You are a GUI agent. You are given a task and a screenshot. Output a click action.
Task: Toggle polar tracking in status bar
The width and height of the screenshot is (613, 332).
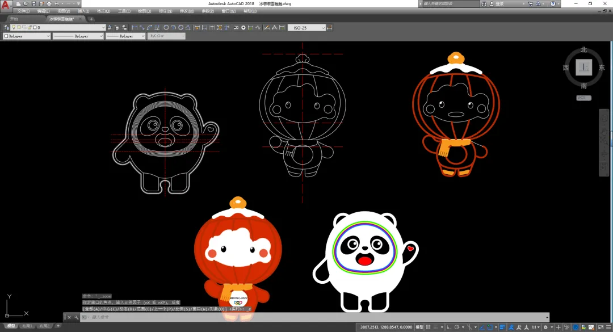click(456, 327)
